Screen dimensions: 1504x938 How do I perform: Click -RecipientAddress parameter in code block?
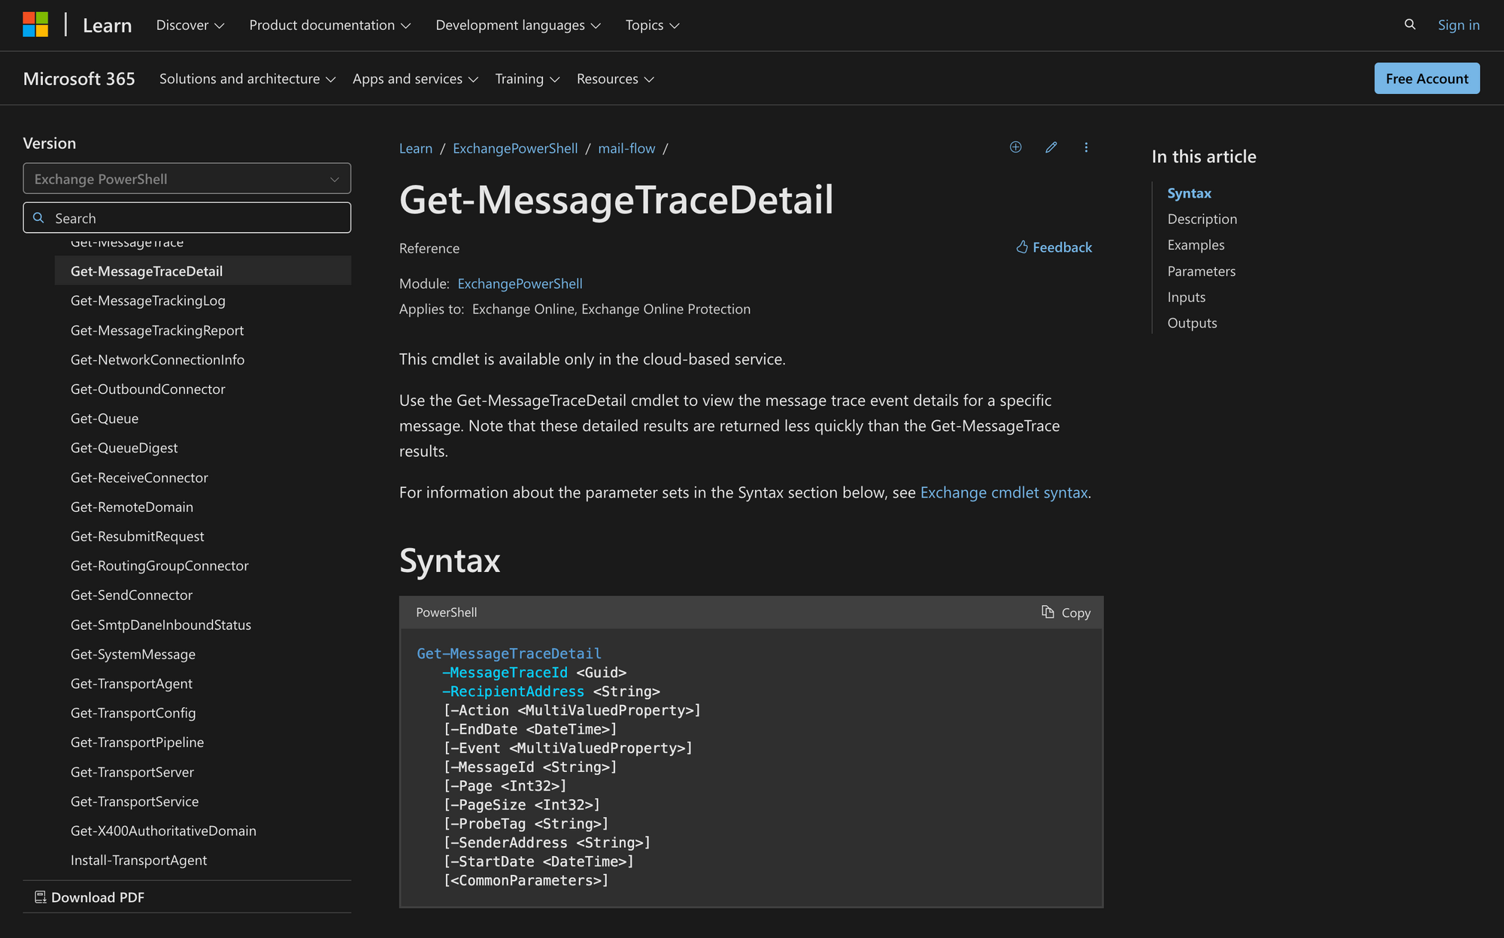[514, 691]
